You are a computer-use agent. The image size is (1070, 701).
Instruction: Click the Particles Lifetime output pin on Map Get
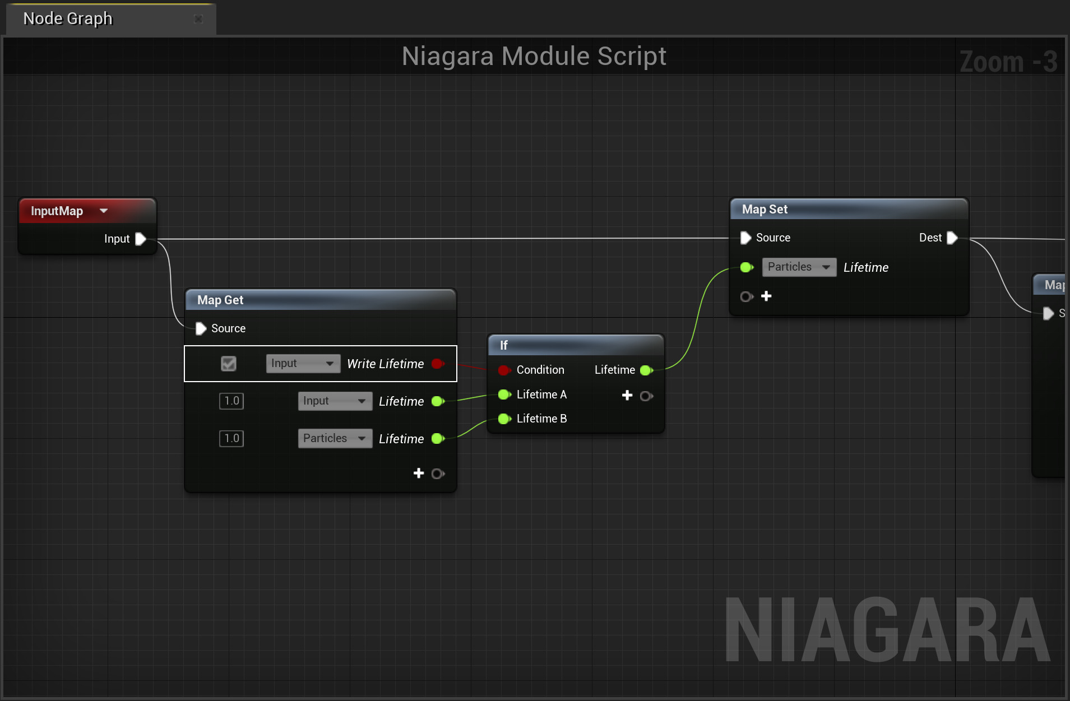point(438,439)
